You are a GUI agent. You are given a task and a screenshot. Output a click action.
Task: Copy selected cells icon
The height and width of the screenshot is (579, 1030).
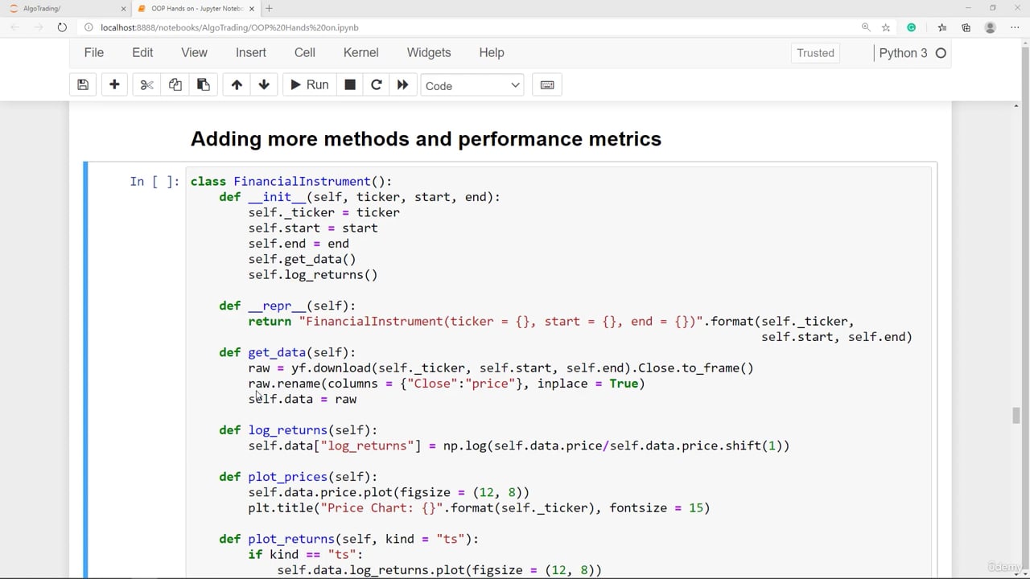[175, 84]
